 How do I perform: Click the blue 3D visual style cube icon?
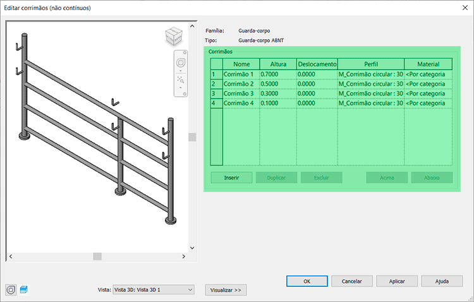[x=24, y=289]
